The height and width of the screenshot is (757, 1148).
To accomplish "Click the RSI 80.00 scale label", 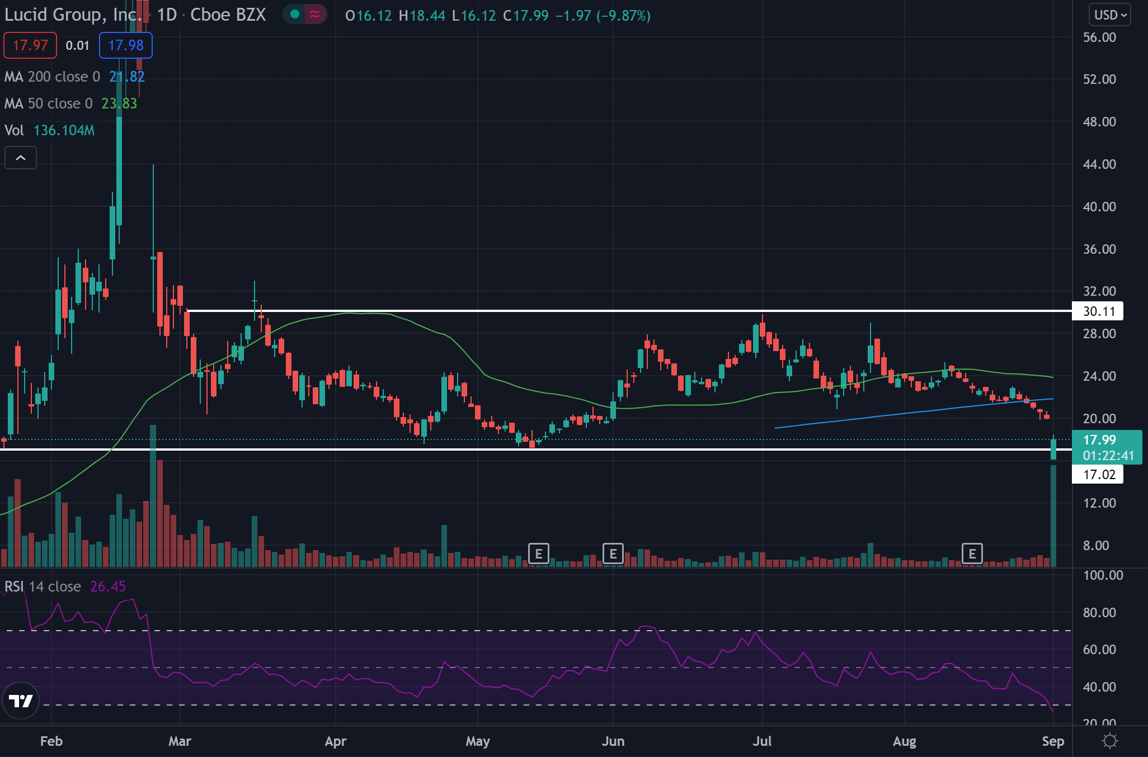I will [1099, 612].
